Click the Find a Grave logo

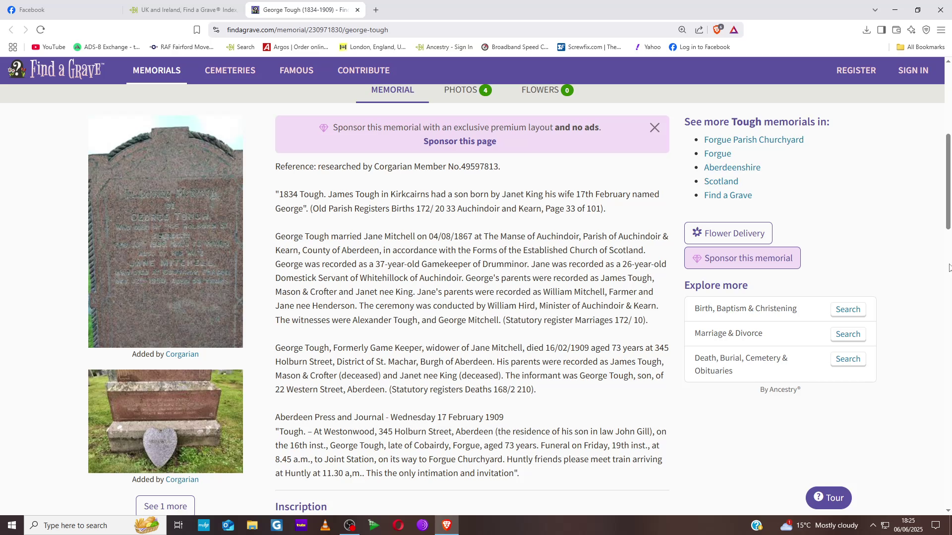click(56, 70)
